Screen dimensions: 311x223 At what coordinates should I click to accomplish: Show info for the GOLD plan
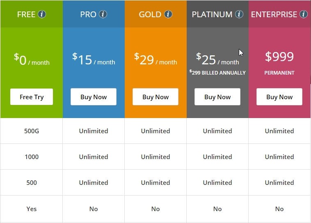(168, 14)
